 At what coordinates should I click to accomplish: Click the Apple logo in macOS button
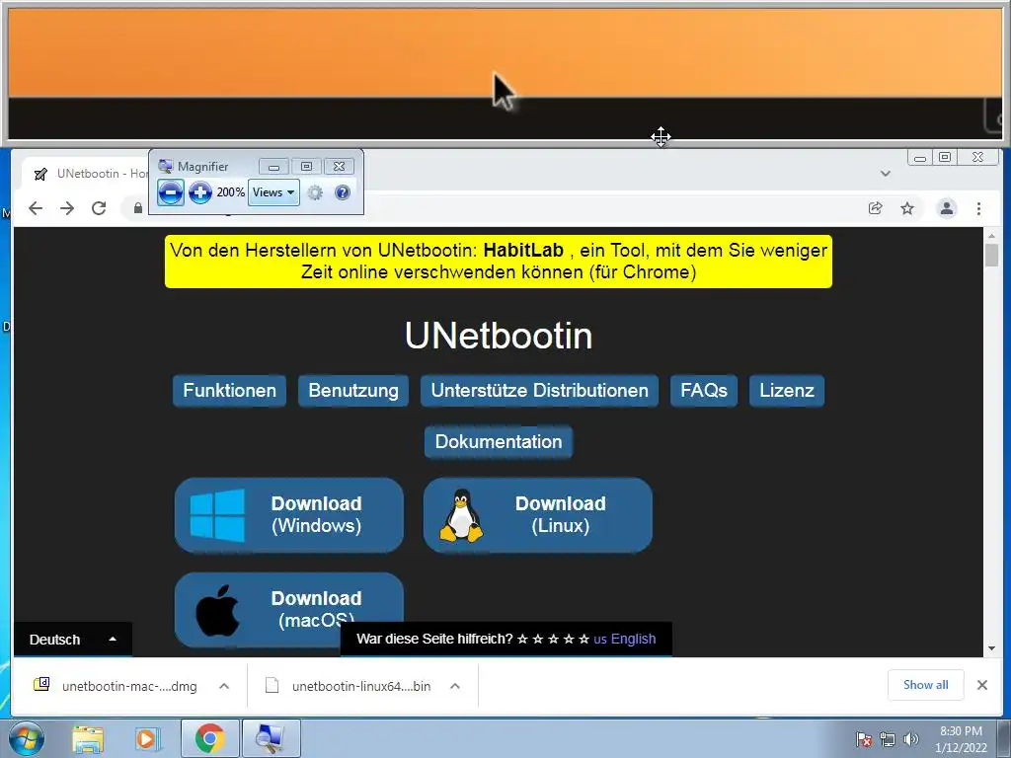pyautogui.click(x=217, y=610)
